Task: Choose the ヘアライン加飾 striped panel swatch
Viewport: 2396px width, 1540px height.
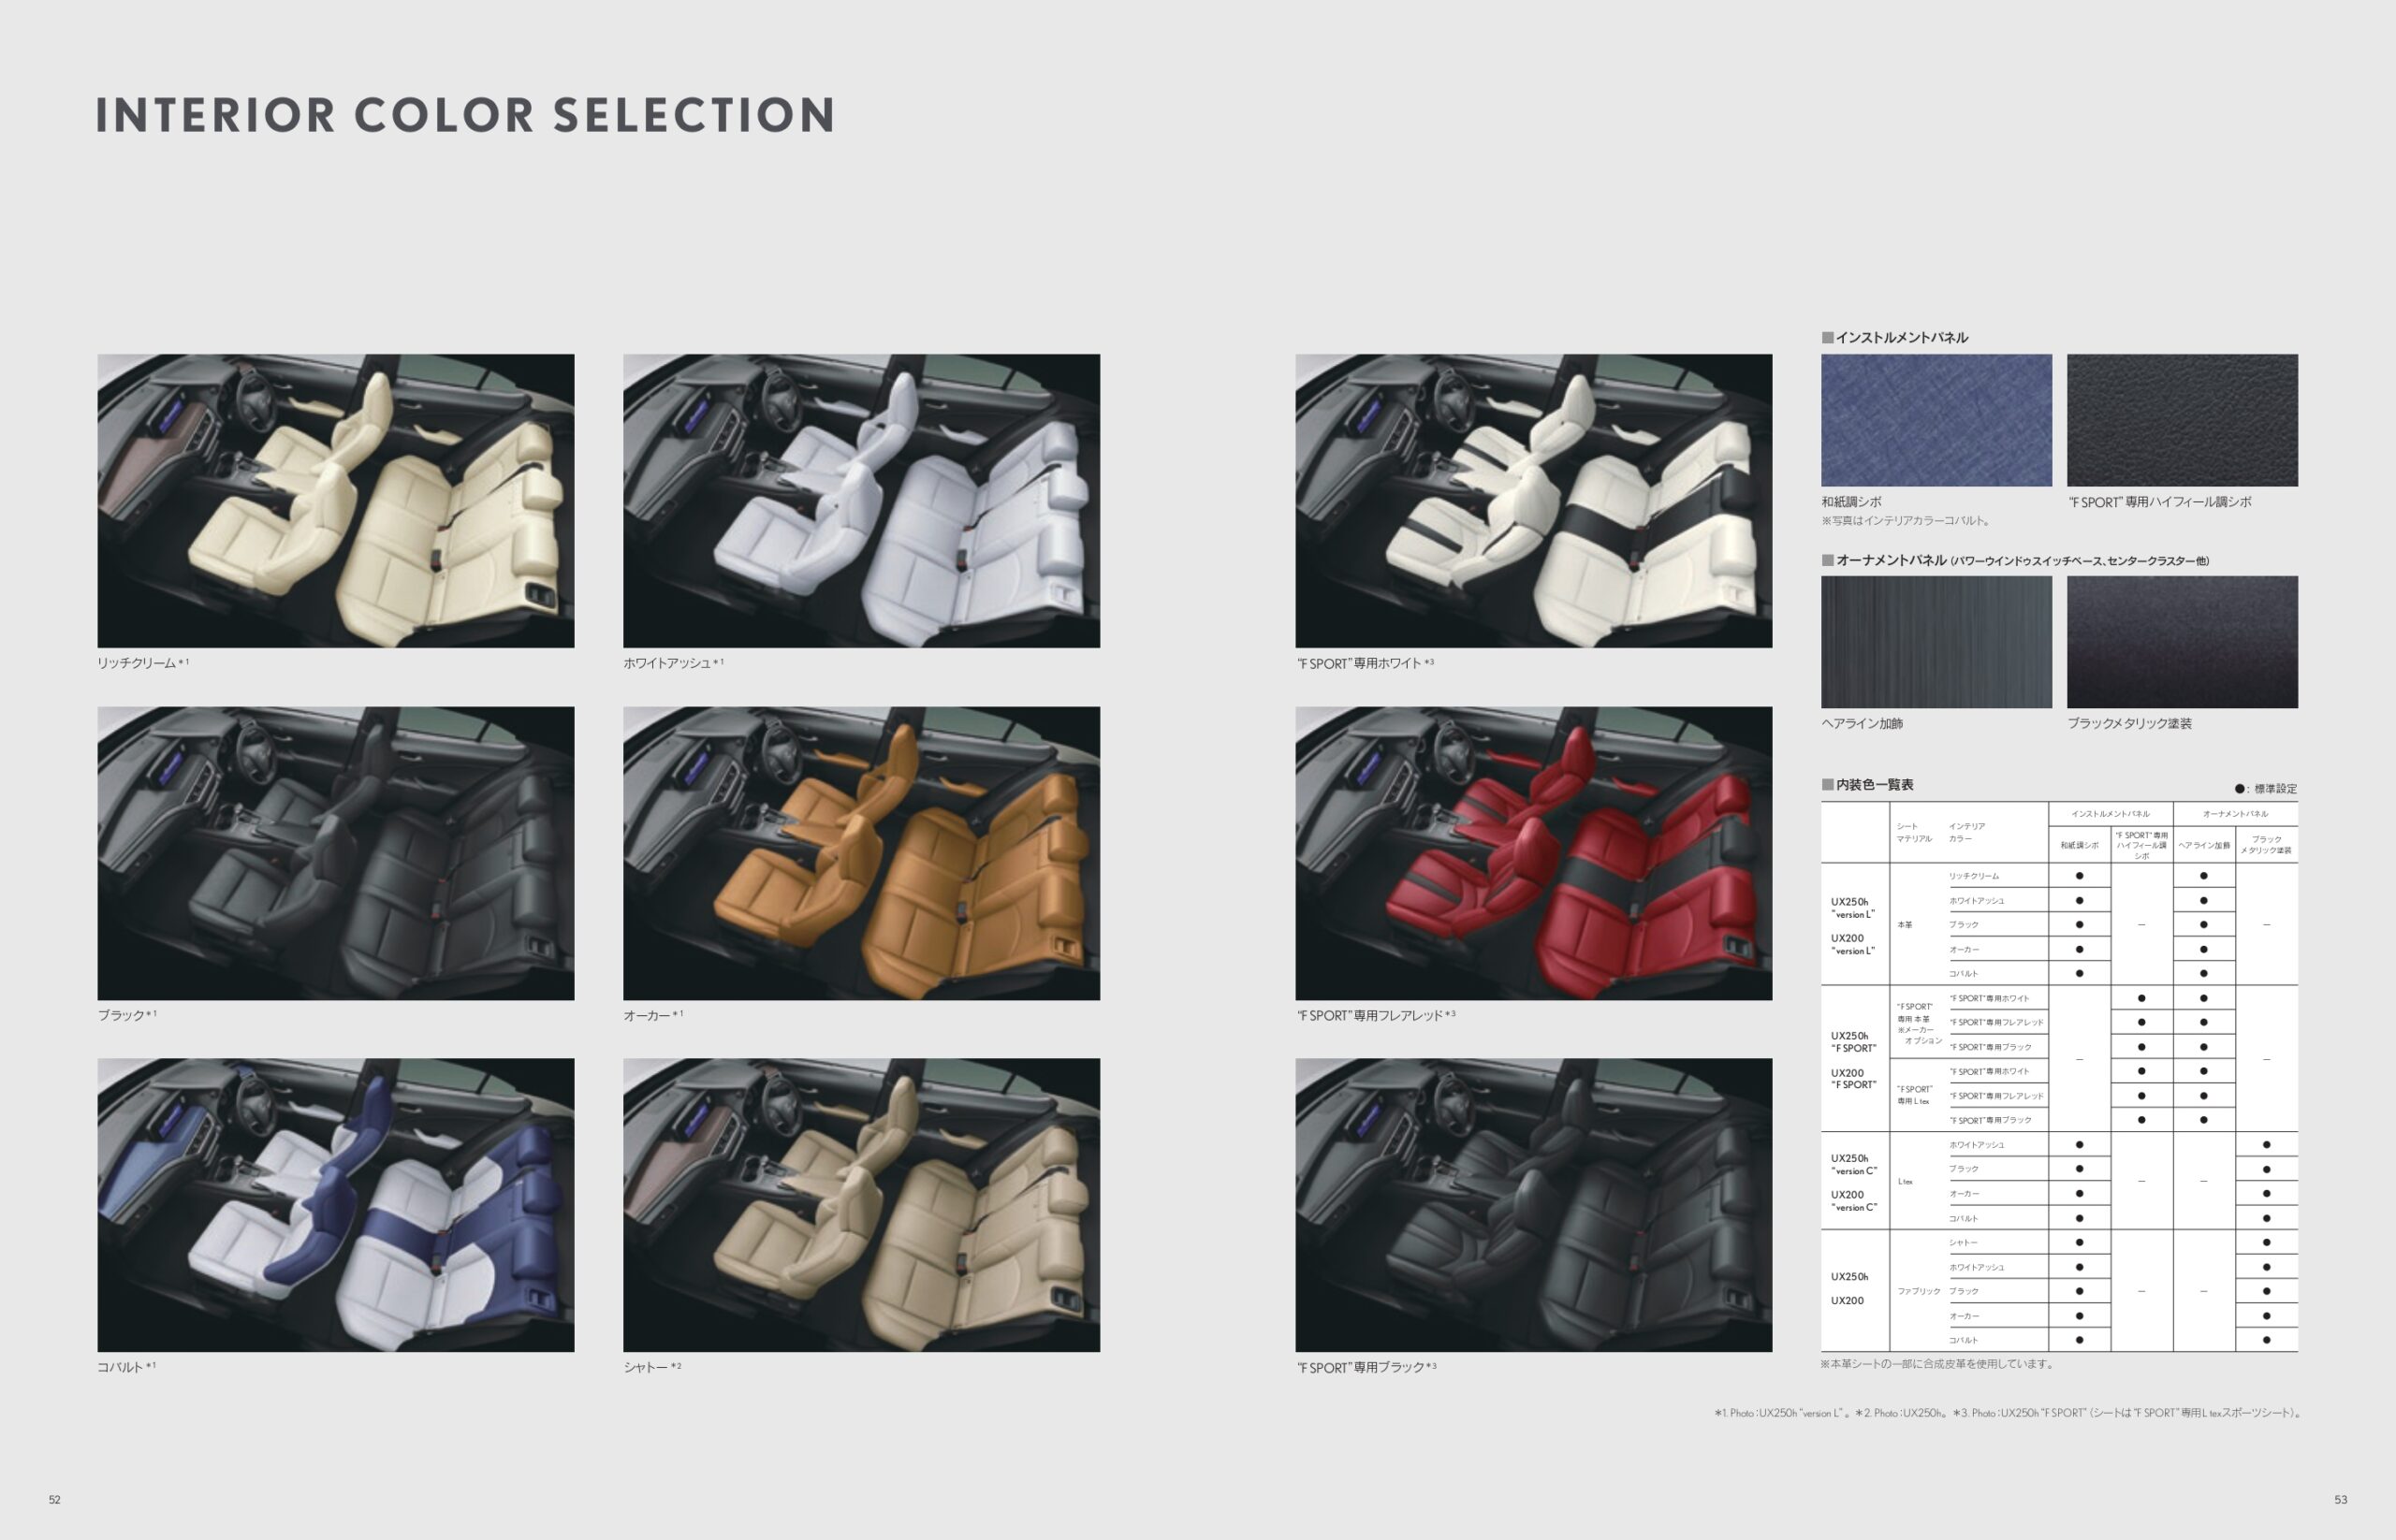Action: [1936, 642]
